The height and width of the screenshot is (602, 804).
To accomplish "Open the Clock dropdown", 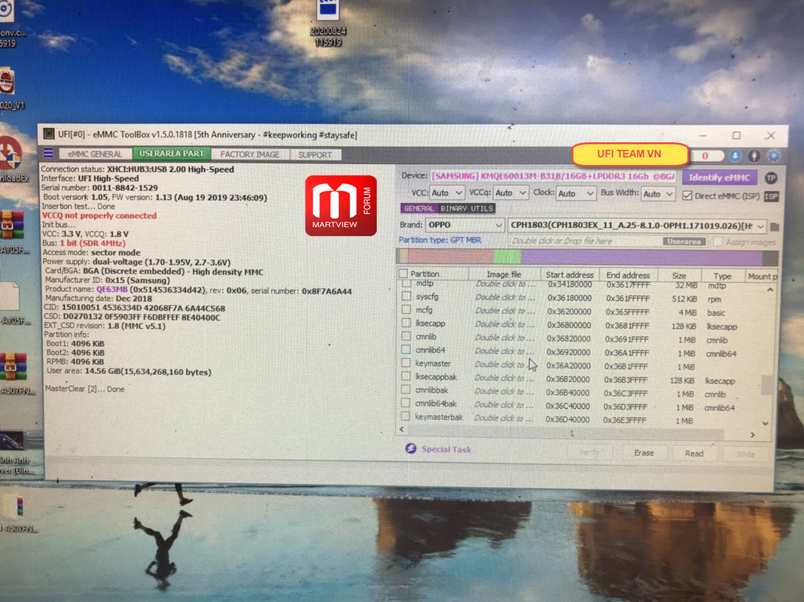I will coord(576,193).
